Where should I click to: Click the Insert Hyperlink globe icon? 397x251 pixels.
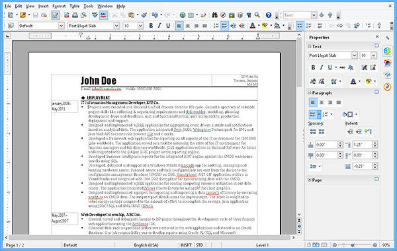tap(183, 15)
